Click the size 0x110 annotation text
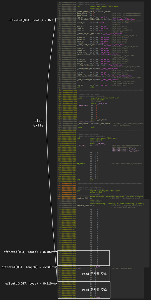This screenshot has width=151, height=300. click(39, 123)
